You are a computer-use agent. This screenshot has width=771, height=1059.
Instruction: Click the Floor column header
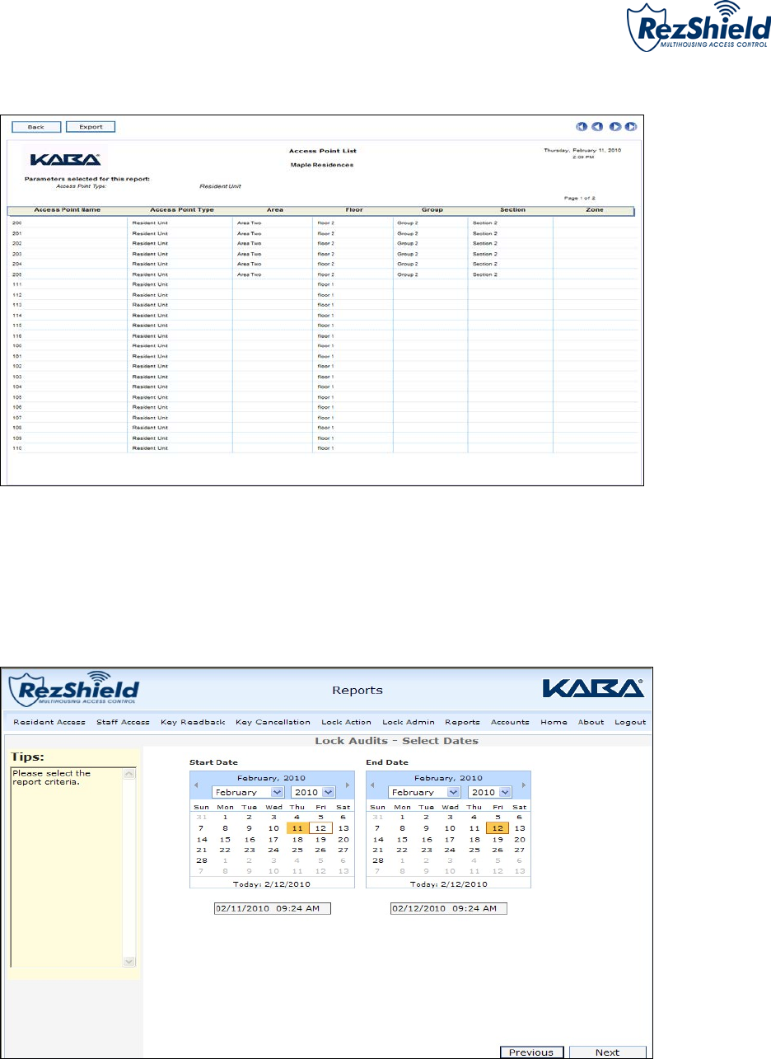354,210
